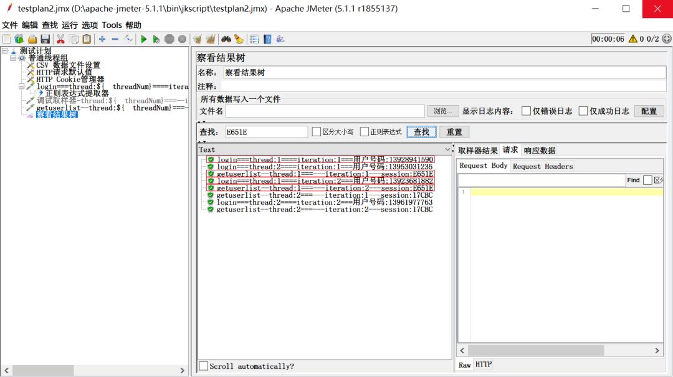The height and width of the screenshot is (377, 673).
Task: Toggle Scroll automatically? checkbox
Action: coord(203,366)
